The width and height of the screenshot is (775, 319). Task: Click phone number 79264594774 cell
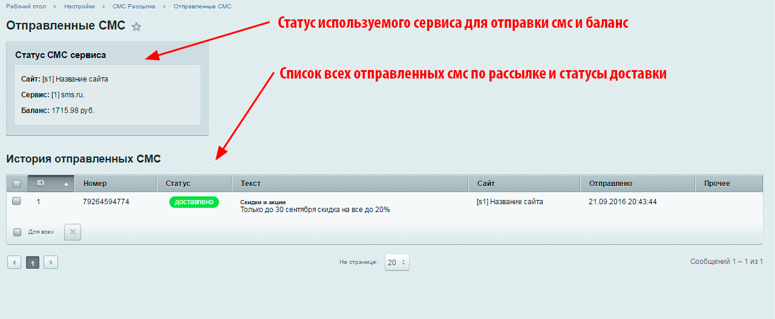click(106, 202)
